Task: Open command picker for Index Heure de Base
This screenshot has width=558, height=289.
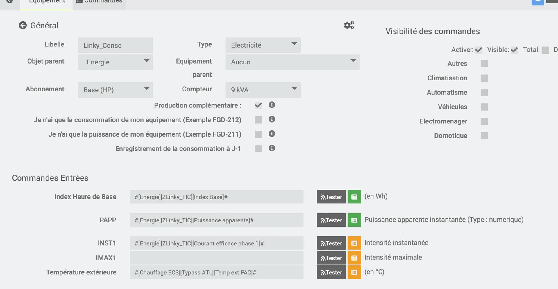Action: 354,197
